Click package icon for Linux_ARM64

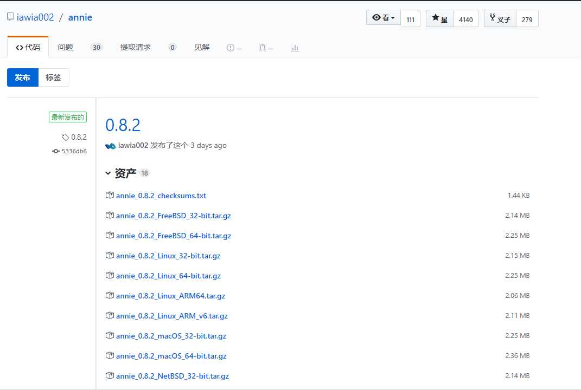click(x=110, y=295)
